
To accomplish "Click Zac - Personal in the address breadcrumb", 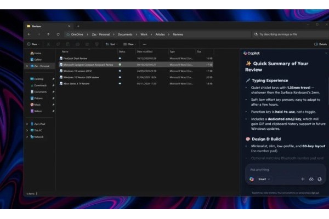I will pos(101,34).
